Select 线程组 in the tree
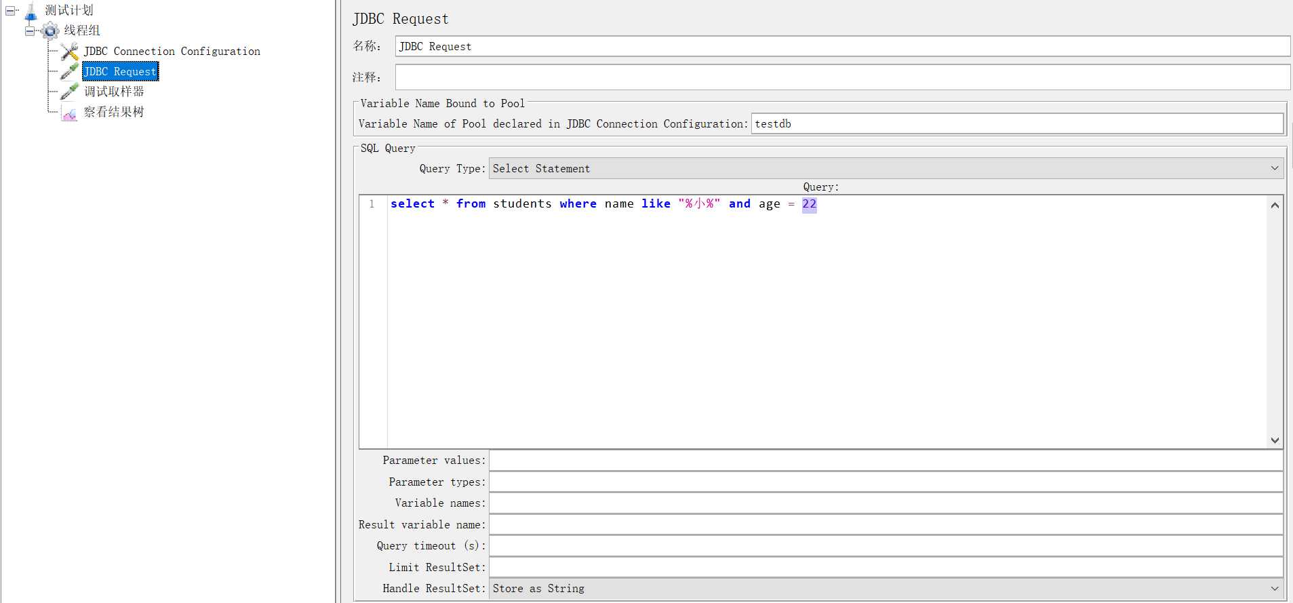 [81, 31]
